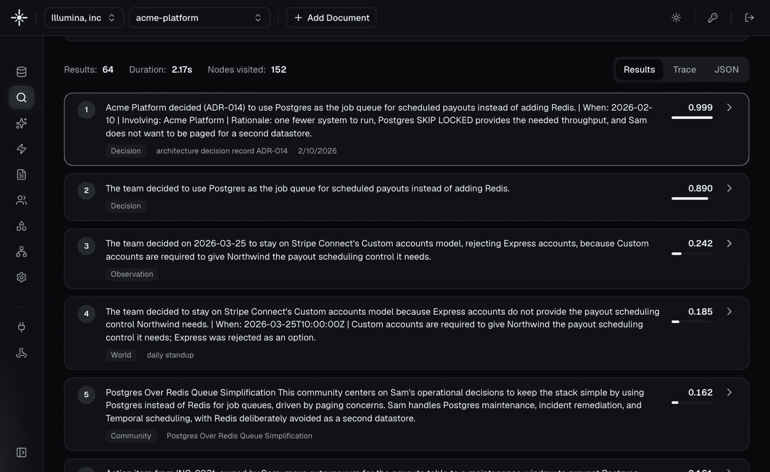Click the Add Document button

tap(331, 18)
